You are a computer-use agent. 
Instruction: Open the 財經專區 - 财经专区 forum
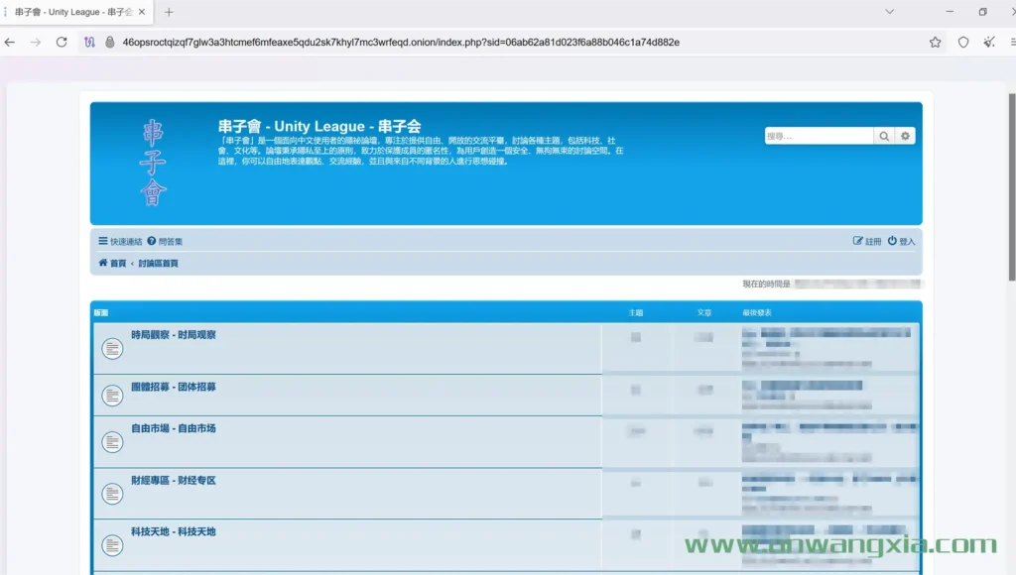click(173, 480)
